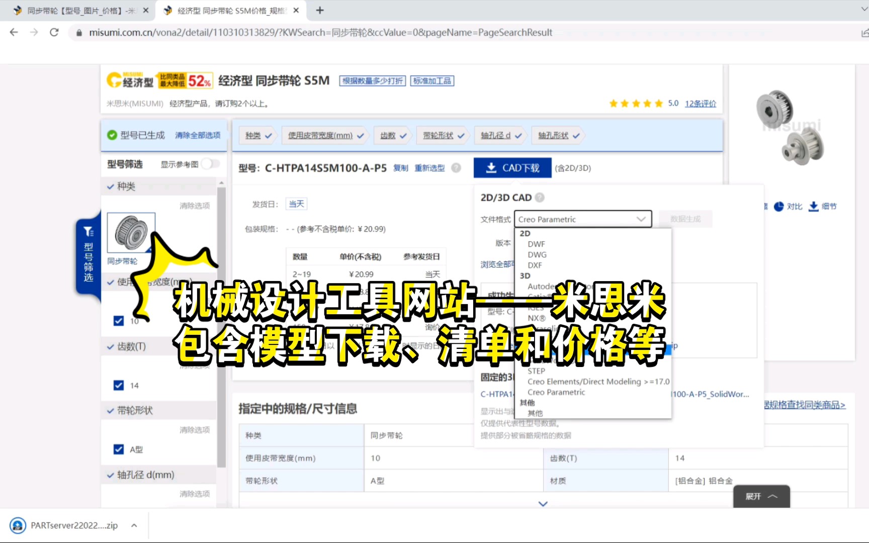This screenshot has height=543, width=869.
Task: Click the 当天 ship date tag
Action: point(296,204)
